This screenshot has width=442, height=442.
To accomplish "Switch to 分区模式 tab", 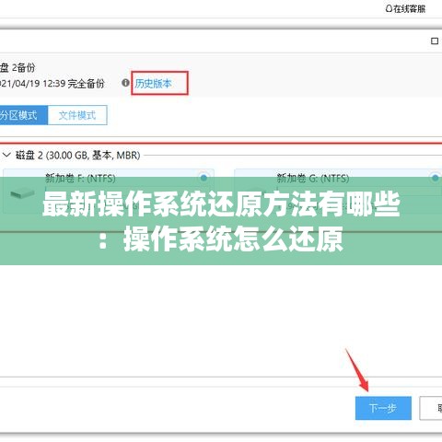I will click(24, 115).
